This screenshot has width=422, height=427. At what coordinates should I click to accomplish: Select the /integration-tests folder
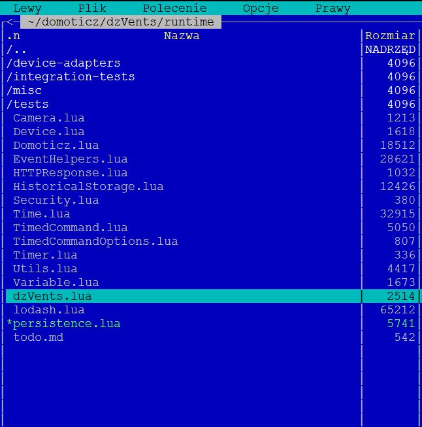click(71, 77)
